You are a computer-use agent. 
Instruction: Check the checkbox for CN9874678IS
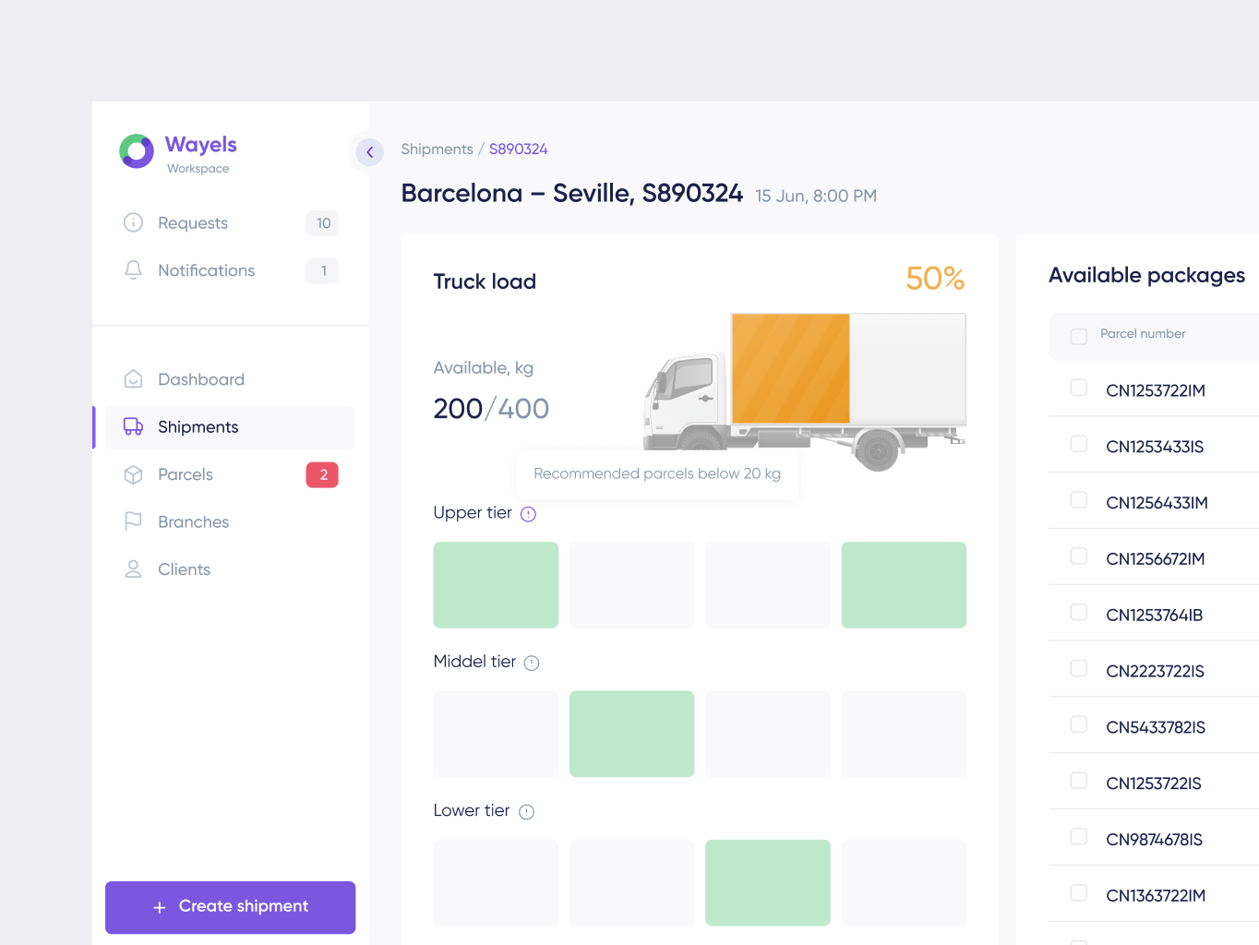pos(1077,837)
